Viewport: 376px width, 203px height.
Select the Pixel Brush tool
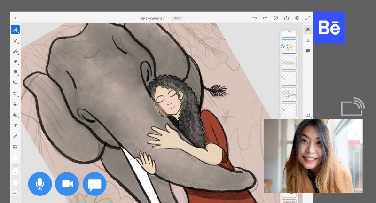15,30
